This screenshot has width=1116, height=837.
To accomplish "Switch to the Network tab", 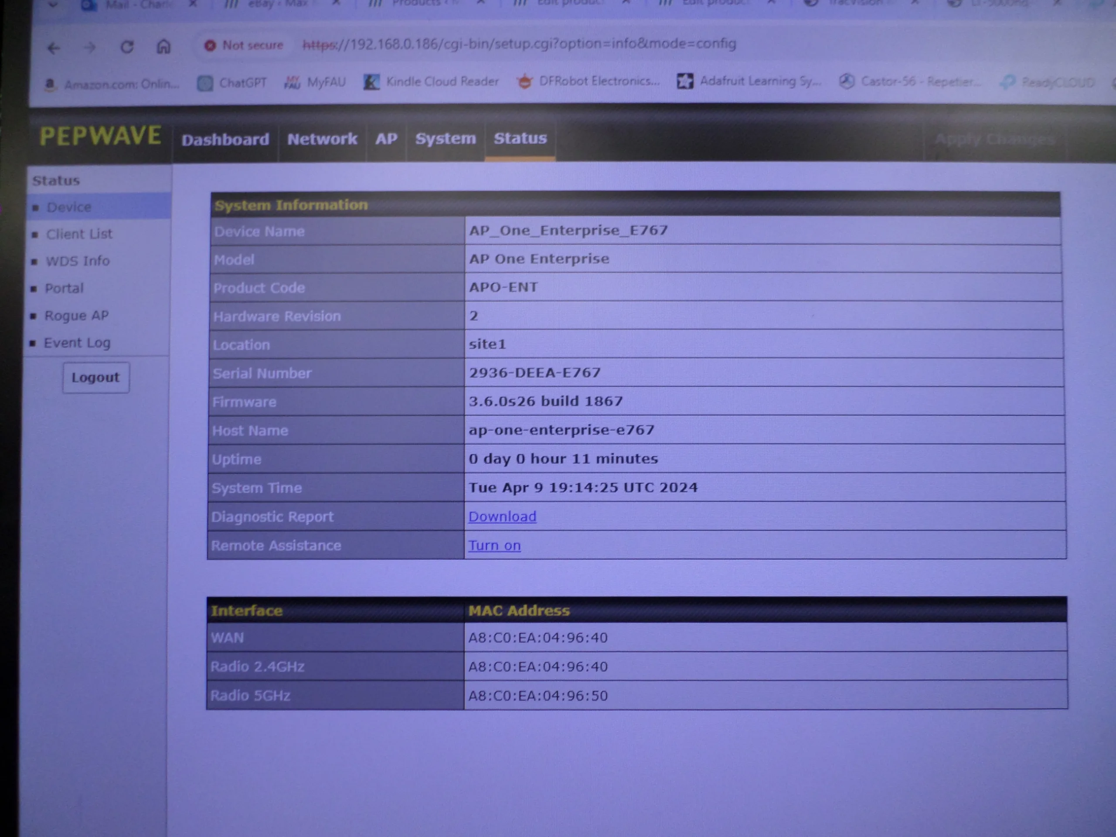I will coord(322,139).
